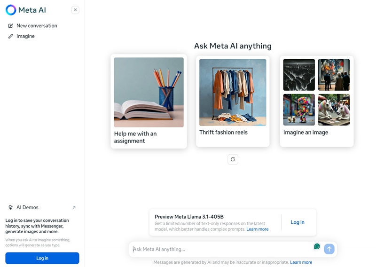Click the Ask Meta AI anything heading
This screenshot has height=267, width=376.
[x=233, y=46]
